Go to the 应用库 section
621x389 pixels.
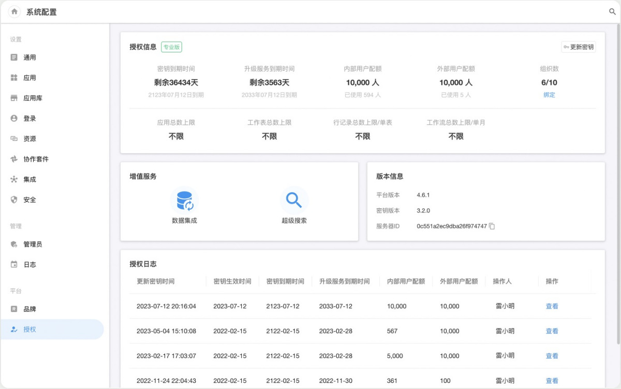(x=33, y=98)
